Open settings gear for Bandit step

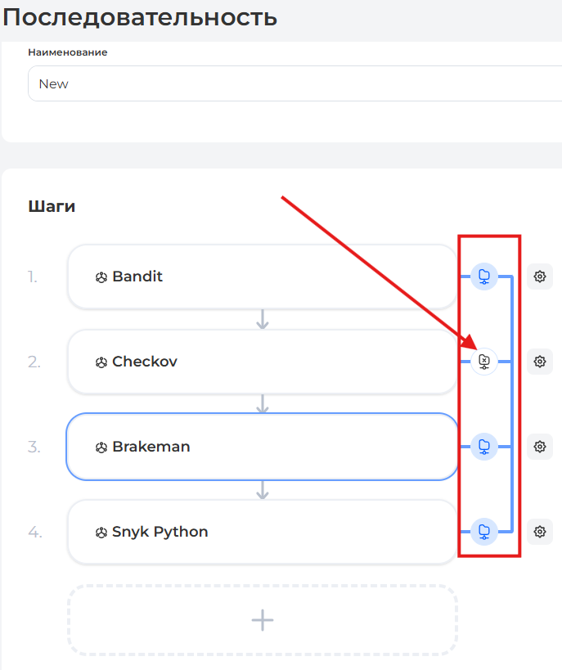(x=540, y=277)
